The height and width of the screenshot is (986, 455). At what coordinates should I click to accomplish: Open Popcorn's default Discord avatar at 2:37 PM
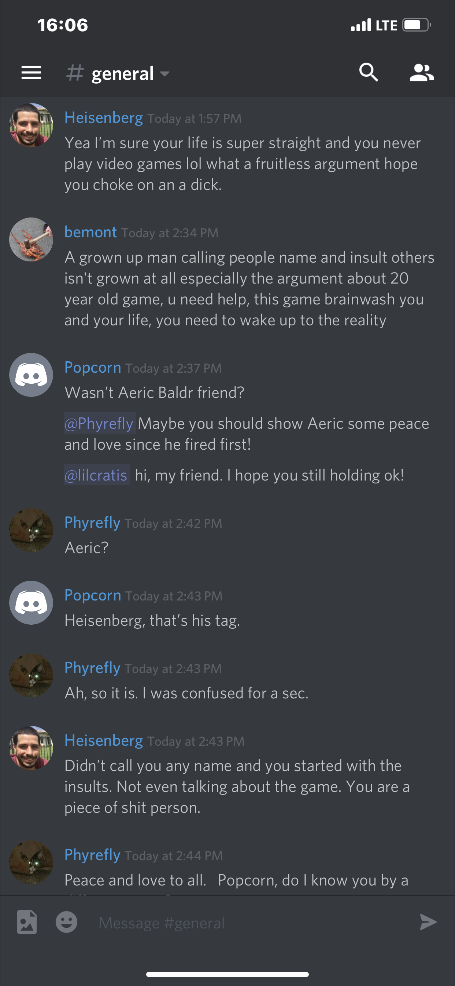tap(32, 375)
